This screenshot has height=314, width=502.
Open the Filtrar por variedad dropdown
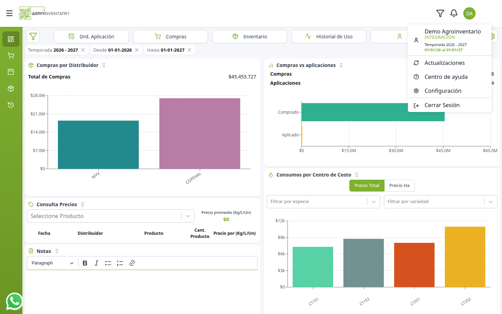click(x=440, y=202)
